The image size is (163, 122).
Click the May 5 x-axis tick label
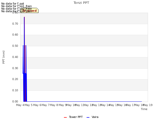pos(29,105)
